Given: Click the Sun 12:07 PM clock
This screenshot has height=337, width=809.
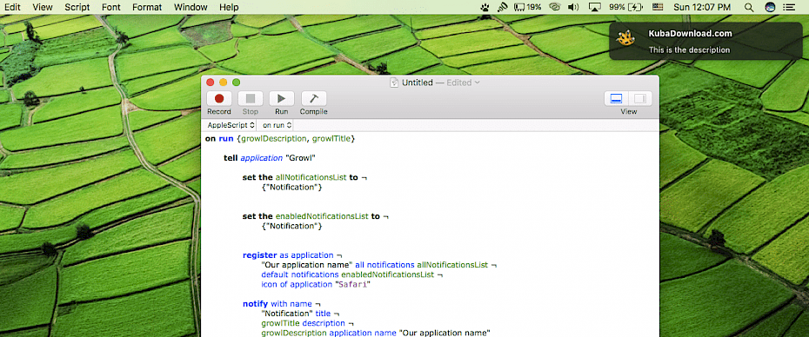Looking at the screenshot, I should point(702,7).
